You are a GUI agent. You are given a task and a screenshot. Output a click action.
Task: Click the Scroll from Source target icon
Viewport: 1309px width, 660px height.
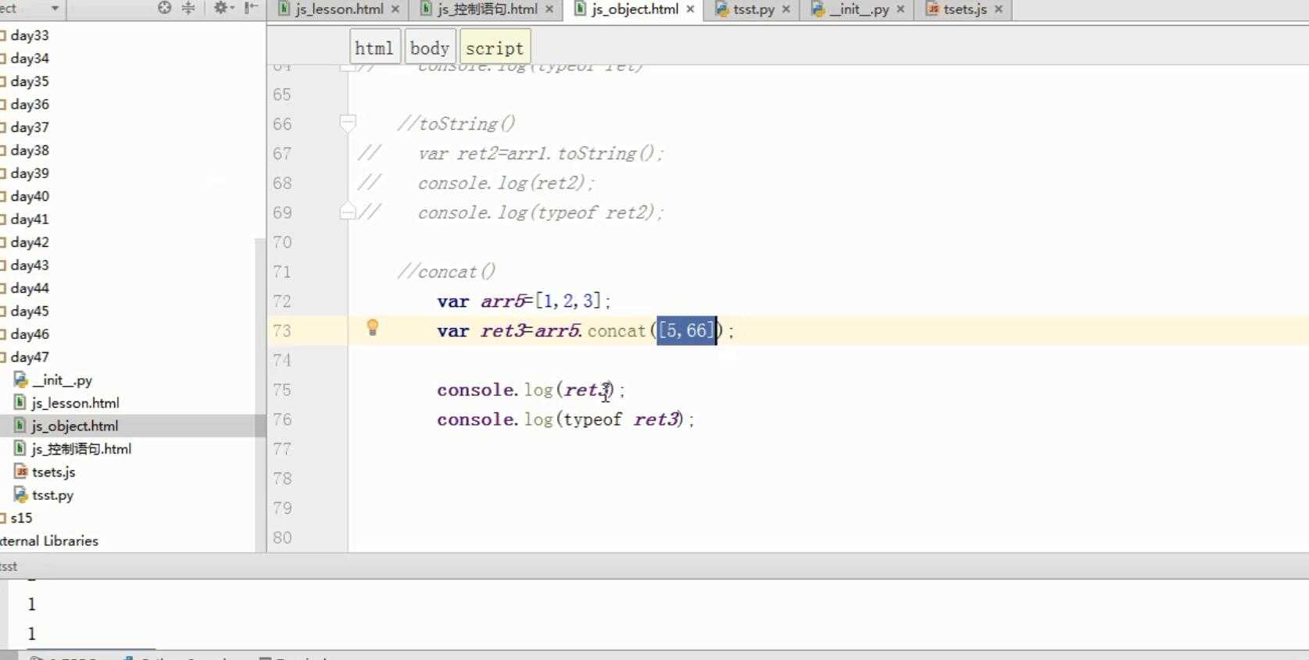(164, 8)
